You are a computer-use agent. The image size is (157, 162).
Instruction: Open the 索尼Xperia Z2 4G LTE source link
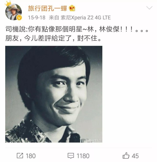[x=86, y=17]
